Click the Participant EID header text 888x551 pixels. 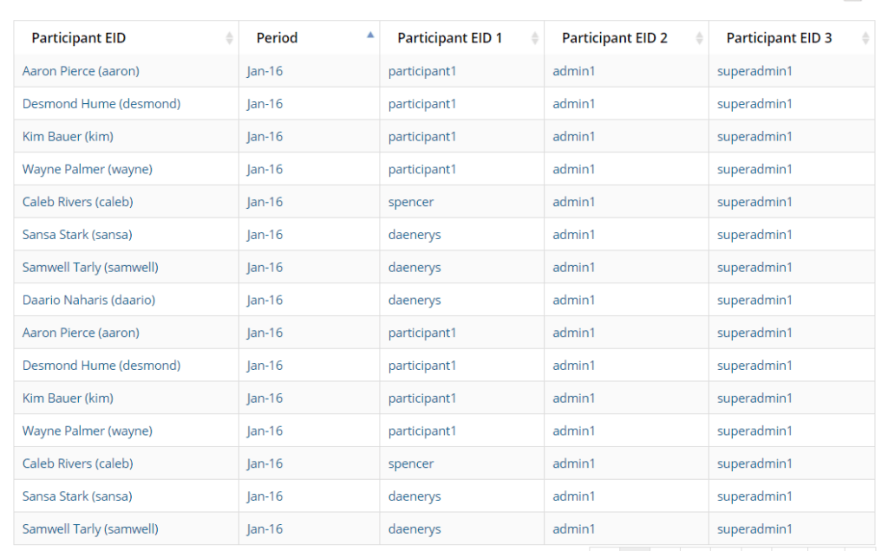pyautogui.click(x=79, y=38)
